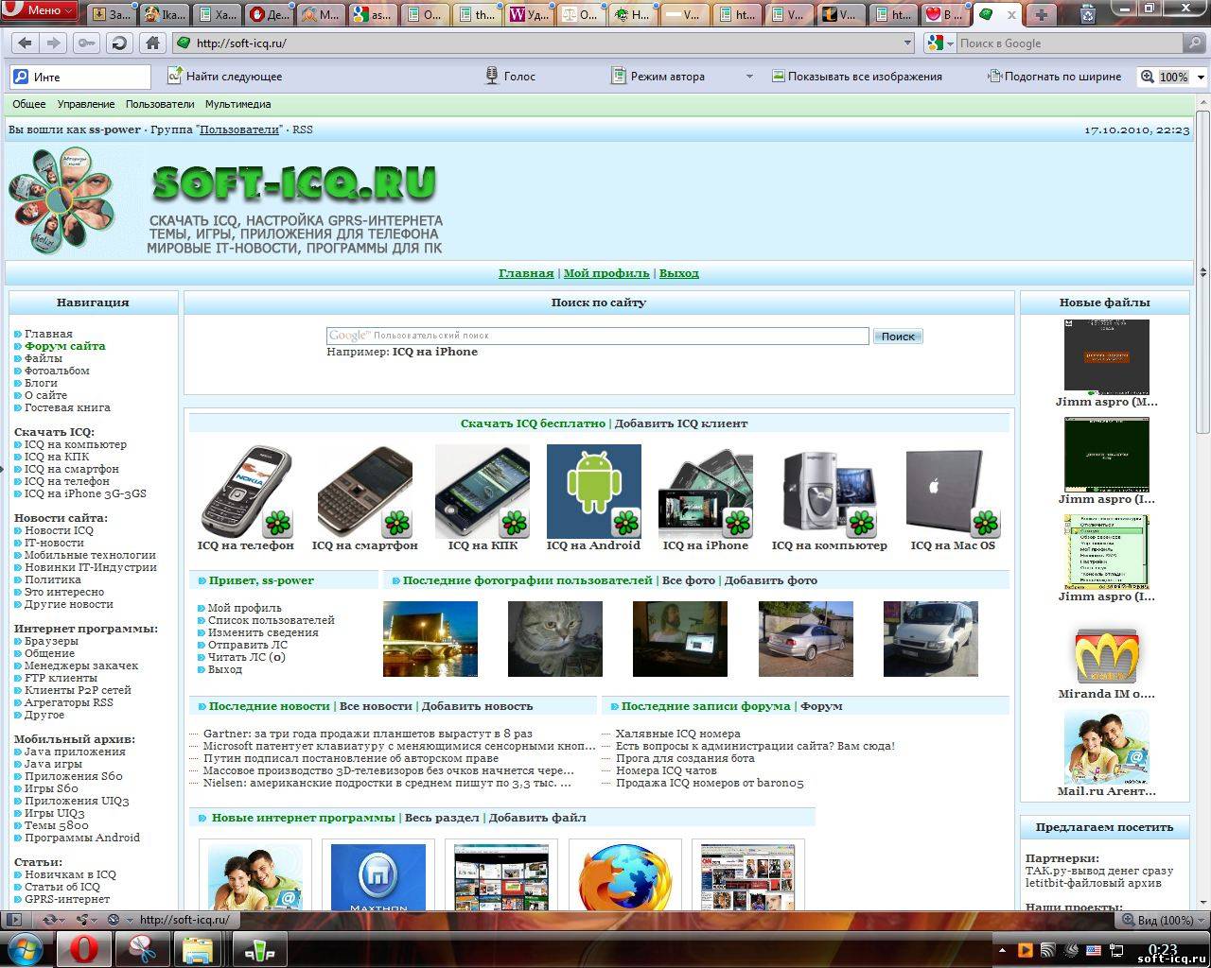Open the 100% zoom dropdown in toolbar
Viewport: 1211px width, 968px height.
tap(1202, 77)
